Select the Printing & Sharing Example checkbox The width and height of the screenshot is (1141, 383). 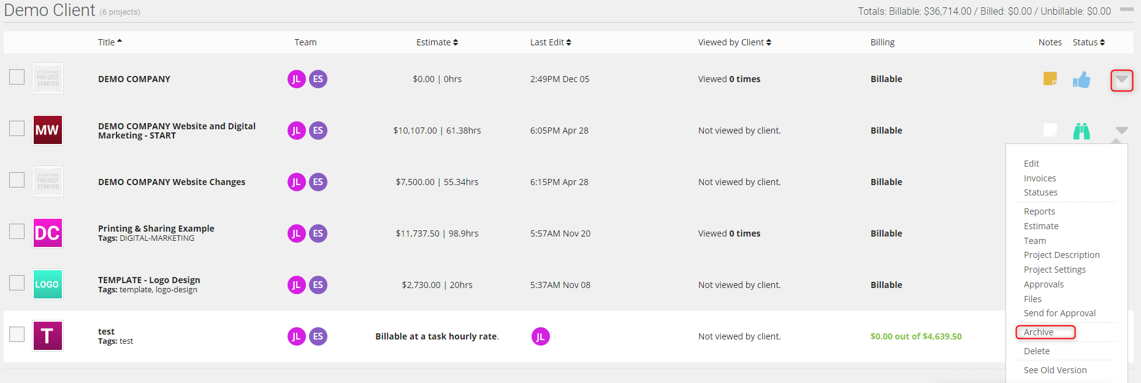coord(17,232)
